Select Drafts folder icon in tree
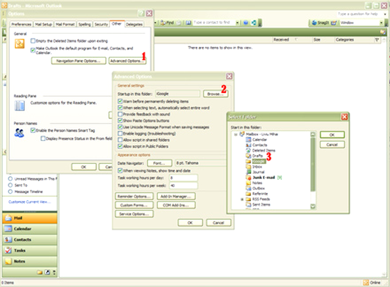390x287 pixels. tap(248, 155)
